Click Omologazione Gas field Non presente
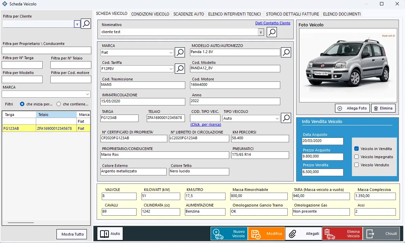 [x=321, y=212]
